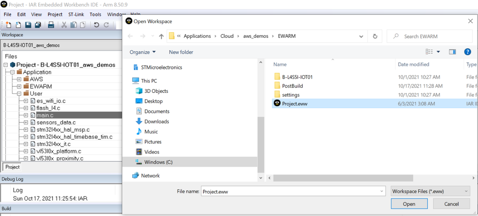This screenshot has height=216, width=478.
Task: Click Open file icon in IAR toolbar
Action: coord(18,25)
